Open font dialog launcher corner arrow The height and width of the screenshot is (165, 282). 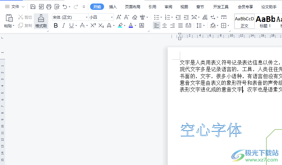(149, 31)
